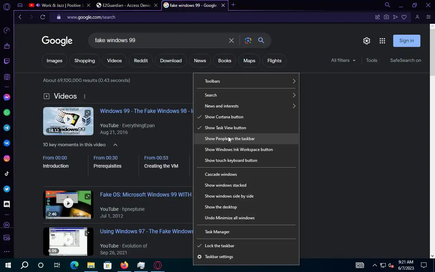Jump to From 00:30 Prerequisites moment
The width and height of the screenshot is (435, 272).
tap(107, 162)
